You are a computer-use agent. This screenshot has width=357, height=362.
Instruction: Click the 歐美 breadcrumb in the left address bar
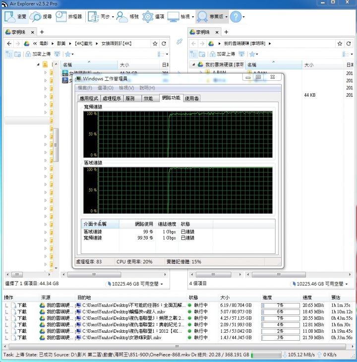[61, 44]
